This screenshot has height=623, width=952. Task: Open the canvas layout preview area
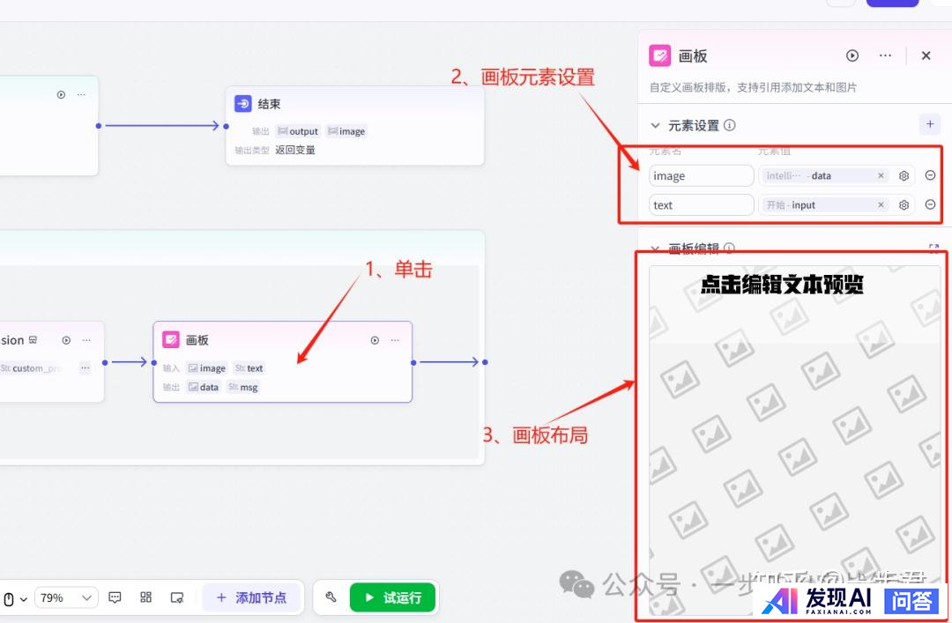[x=794, y=441]
